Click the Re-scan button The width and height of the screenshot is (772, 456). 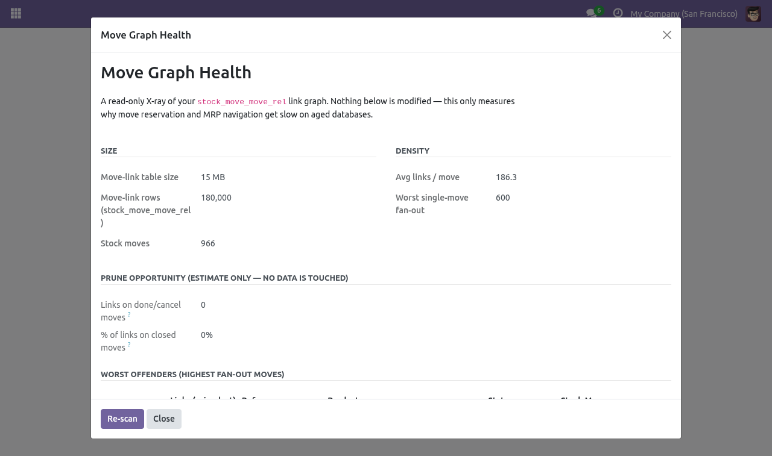click(x=122, y=419)
